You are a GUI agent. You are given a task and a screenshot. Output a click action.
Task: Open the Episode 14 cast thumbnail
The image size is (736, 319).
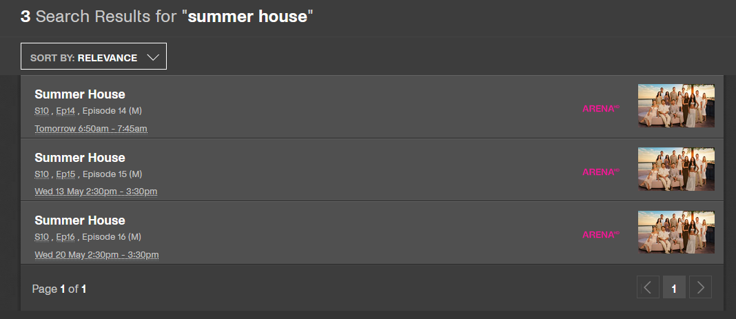[676, 106]
